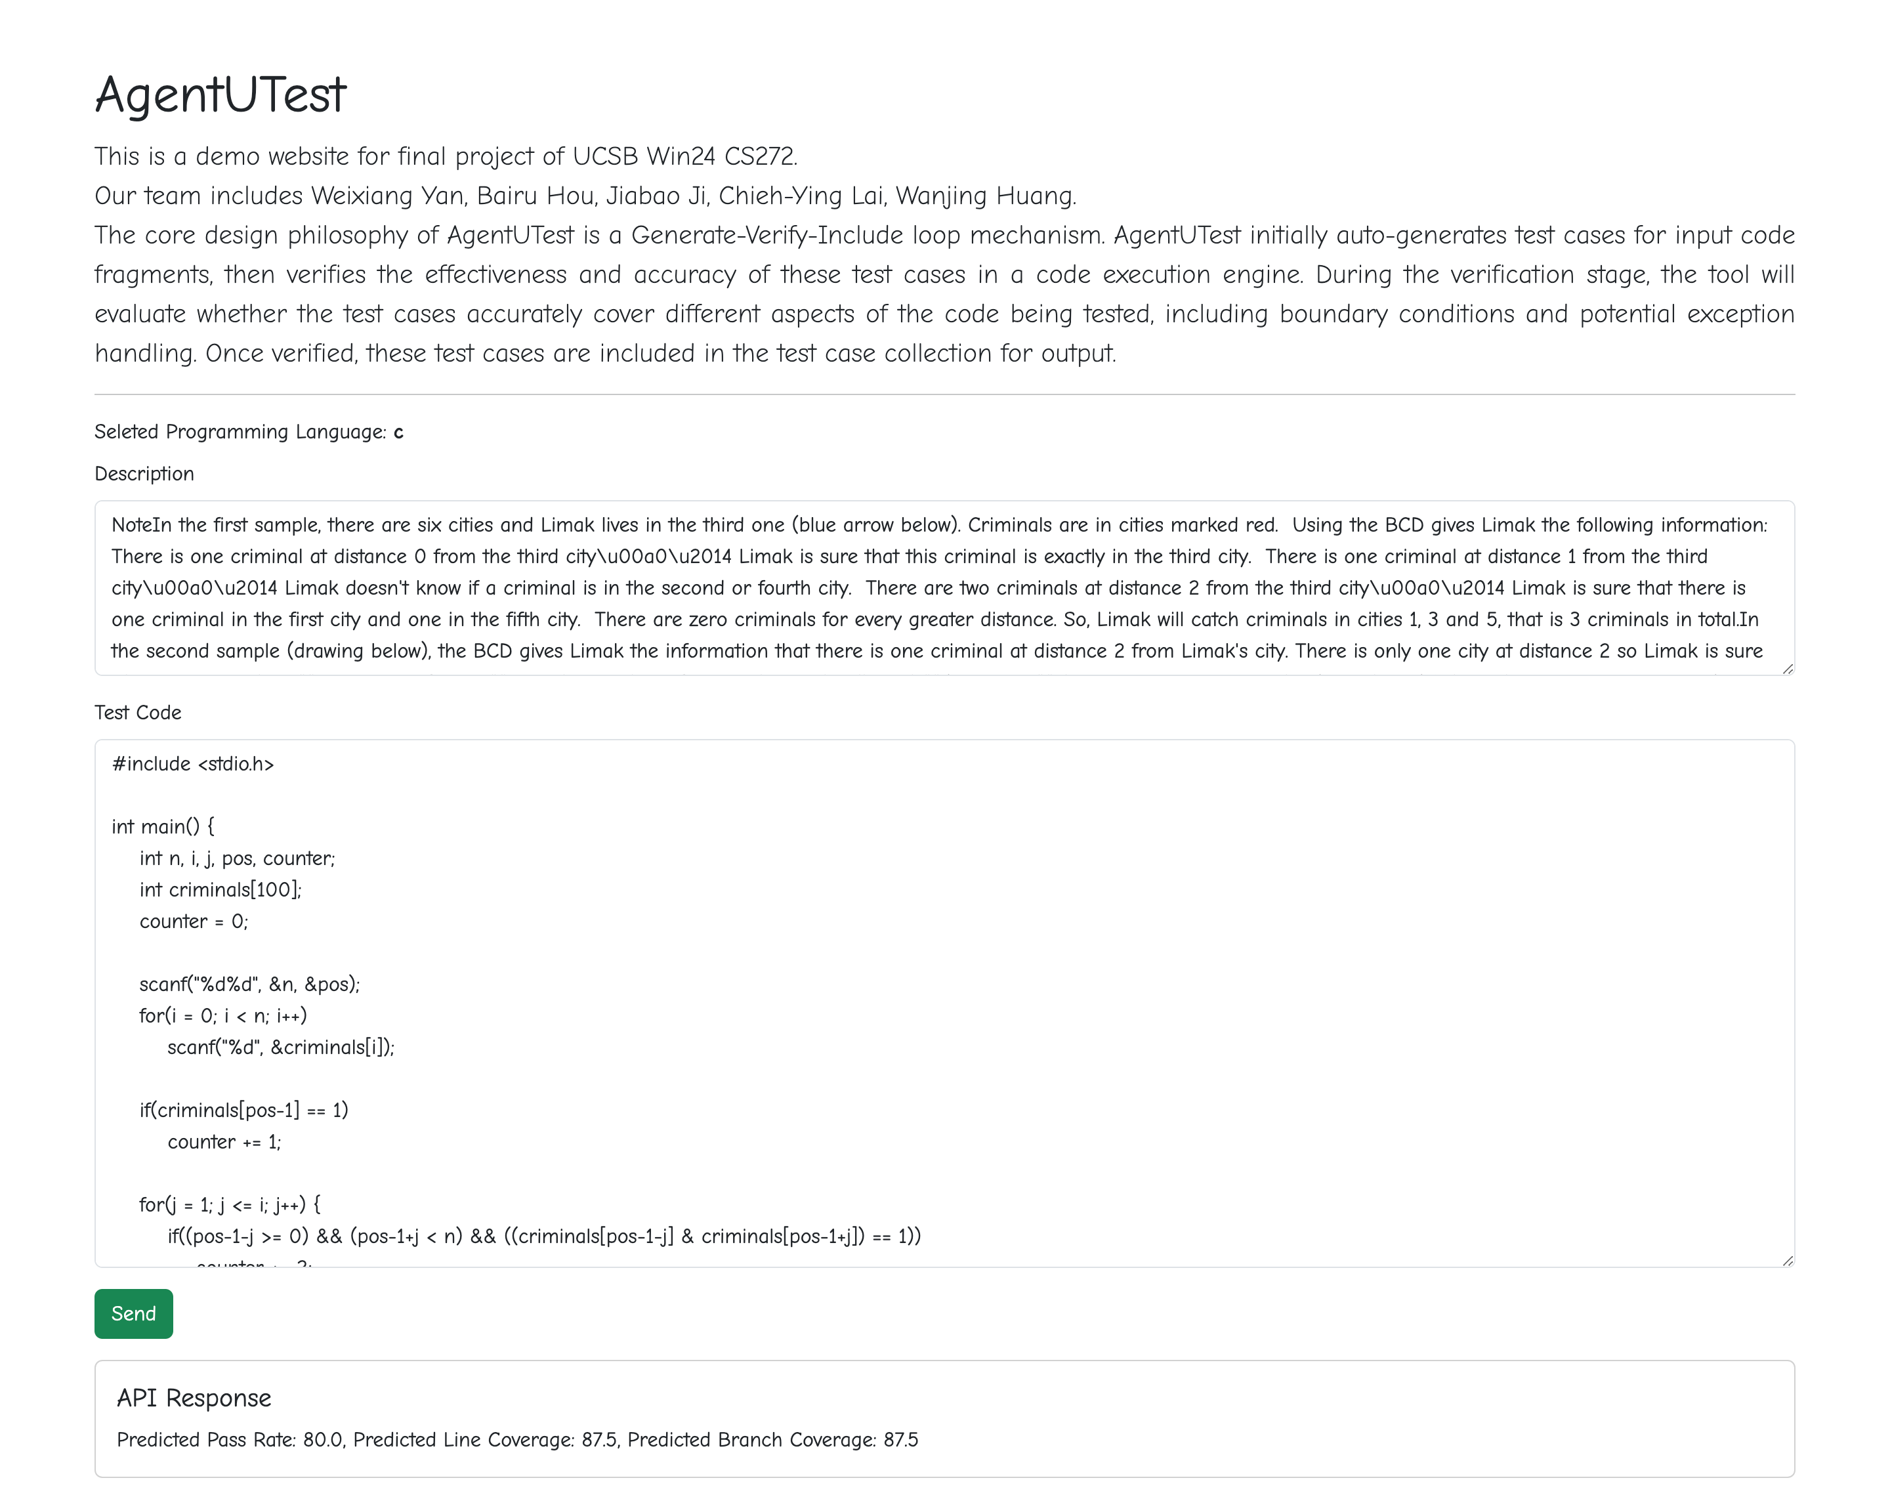Grab the Test Code box resize handle
Image resolution: width=1890 pixels, height=1499 pixels.
click(1788, 1259)
